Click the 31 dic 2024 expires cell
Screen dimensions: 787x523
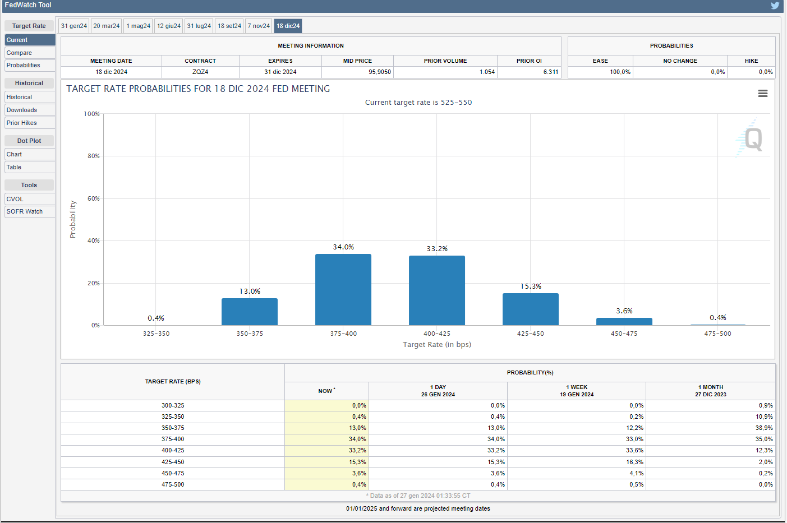(x=280, y=72)
